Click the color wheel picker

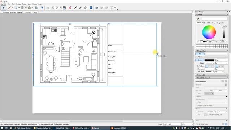tap(209, 32)
